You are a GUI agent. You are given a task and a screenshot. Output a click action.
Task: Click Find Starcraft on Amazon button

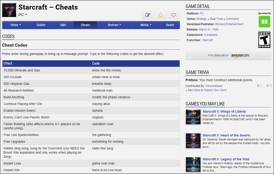[x=228, y=55]
